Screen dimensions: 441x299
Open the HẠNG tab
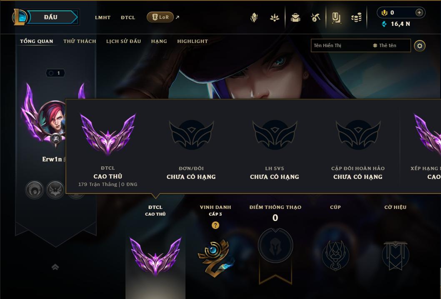point(159,41)
